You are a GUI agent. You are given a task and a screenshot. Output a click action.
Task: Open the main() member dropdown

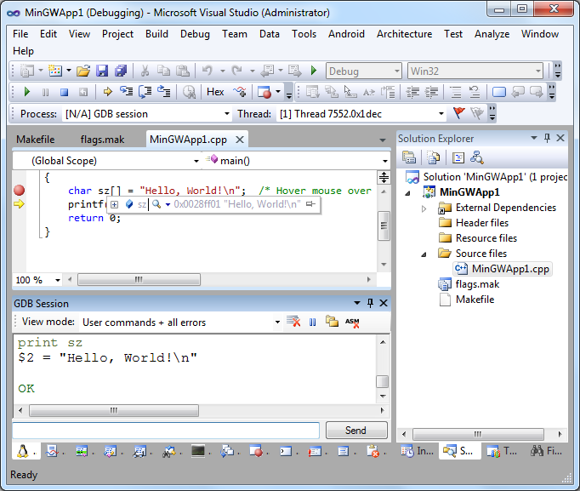[385, 161]
